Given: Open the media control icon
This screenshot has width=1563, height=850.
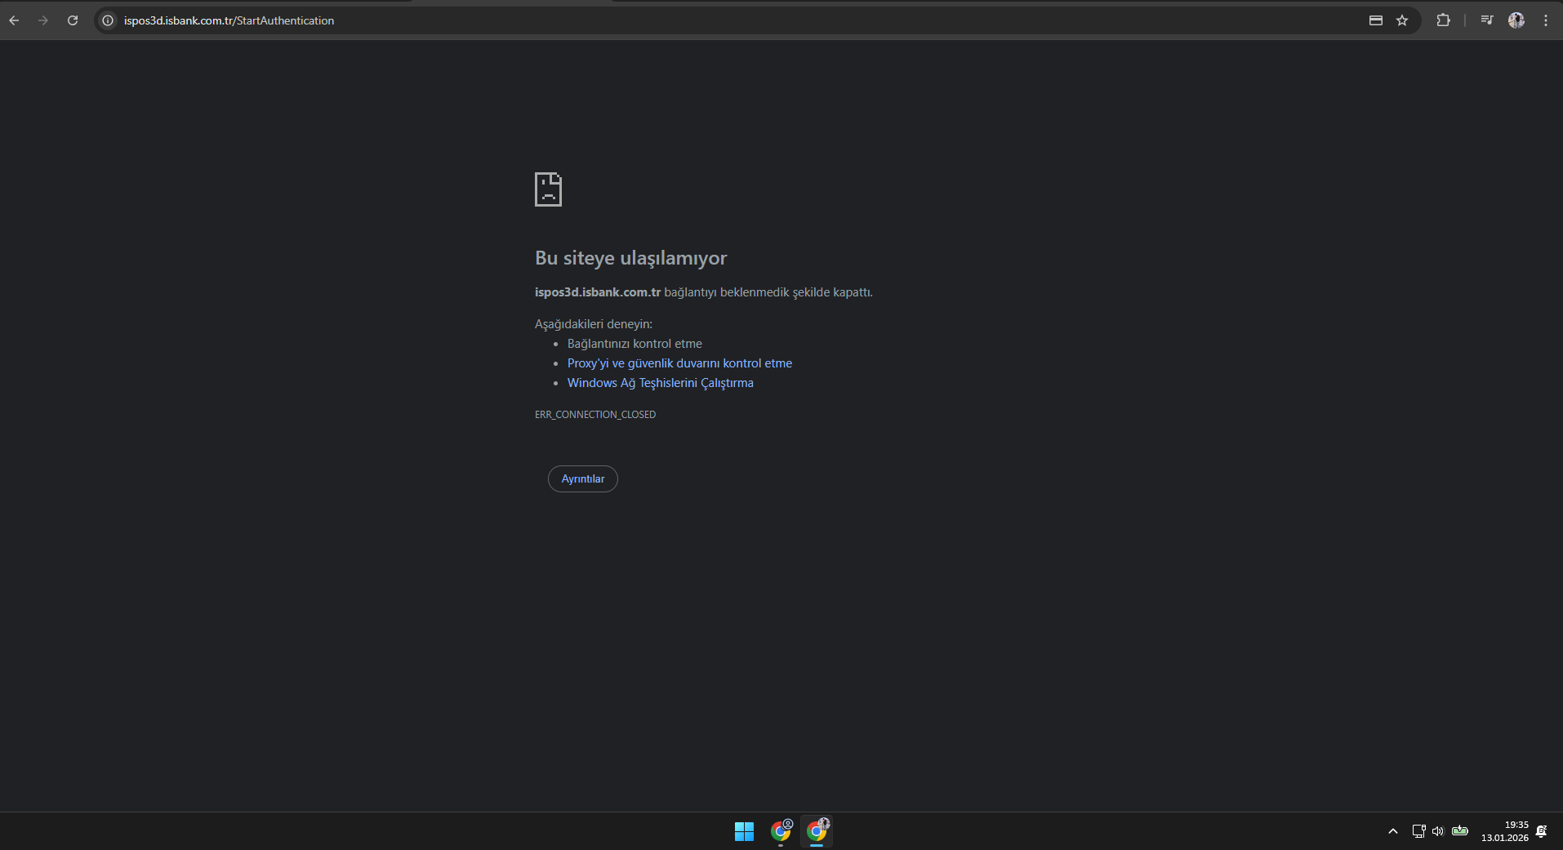Looking at the screenshot, I should tap(1487, 20).
